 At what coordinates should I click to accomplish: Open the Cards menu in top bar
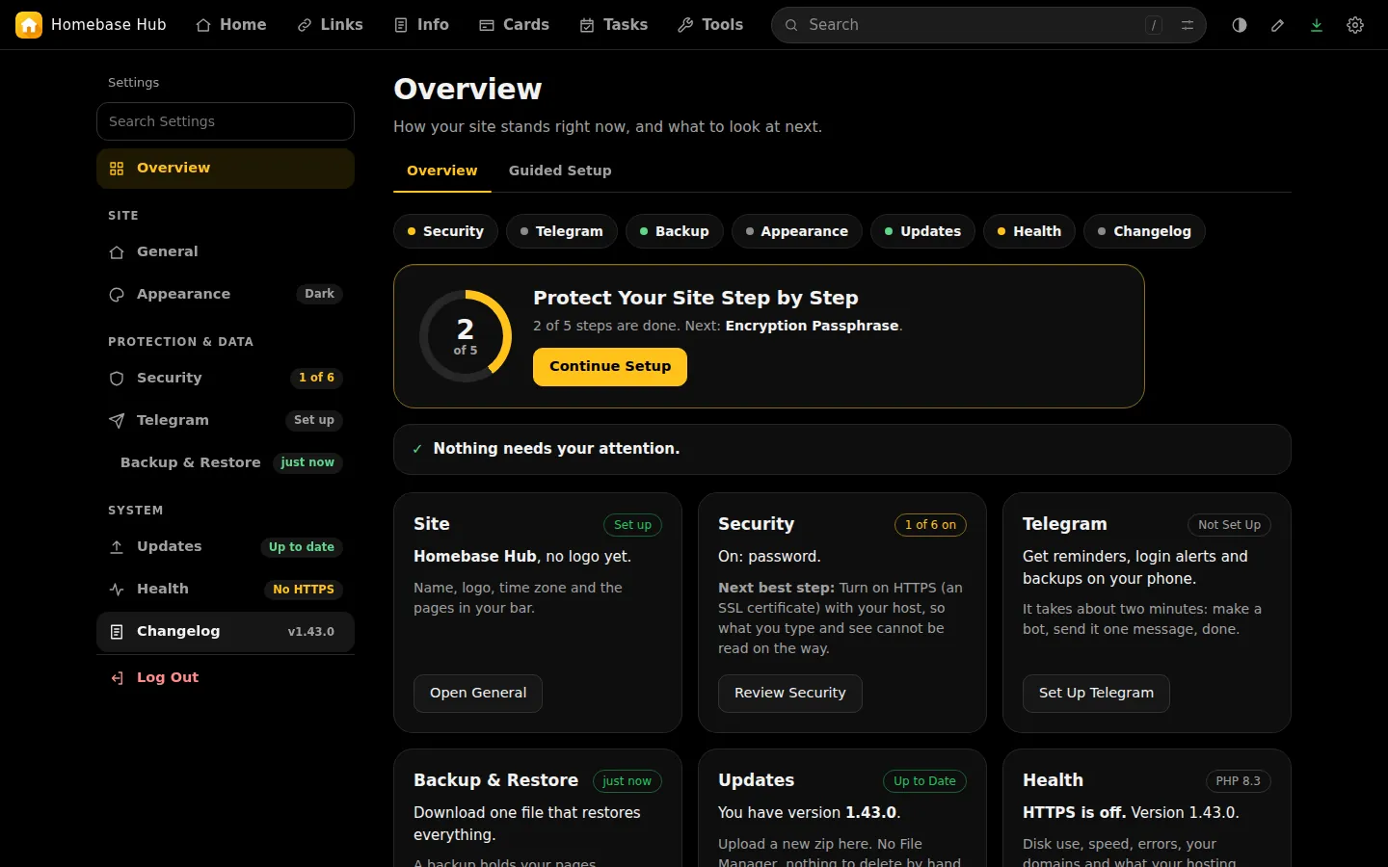pyautogui.click(x=515, y=25)
